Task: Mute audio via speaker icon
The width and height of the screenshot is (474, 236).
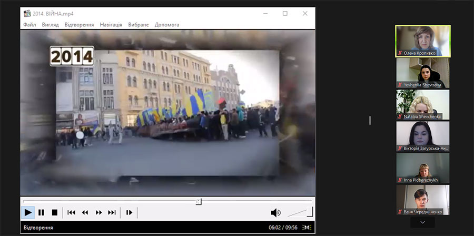Action: [x=275, y=213]
